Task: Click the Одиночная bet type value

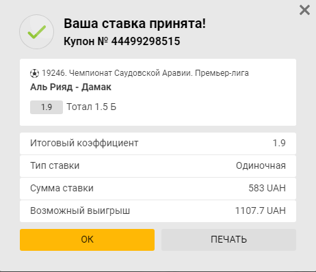Action: click(x=261, y=165)
